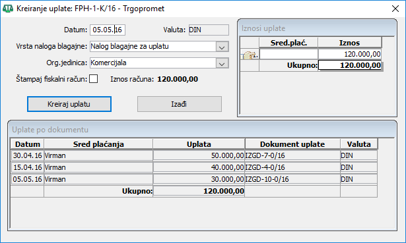
Task: Click the Sred.plać. column header
Action: click(288, 43)
